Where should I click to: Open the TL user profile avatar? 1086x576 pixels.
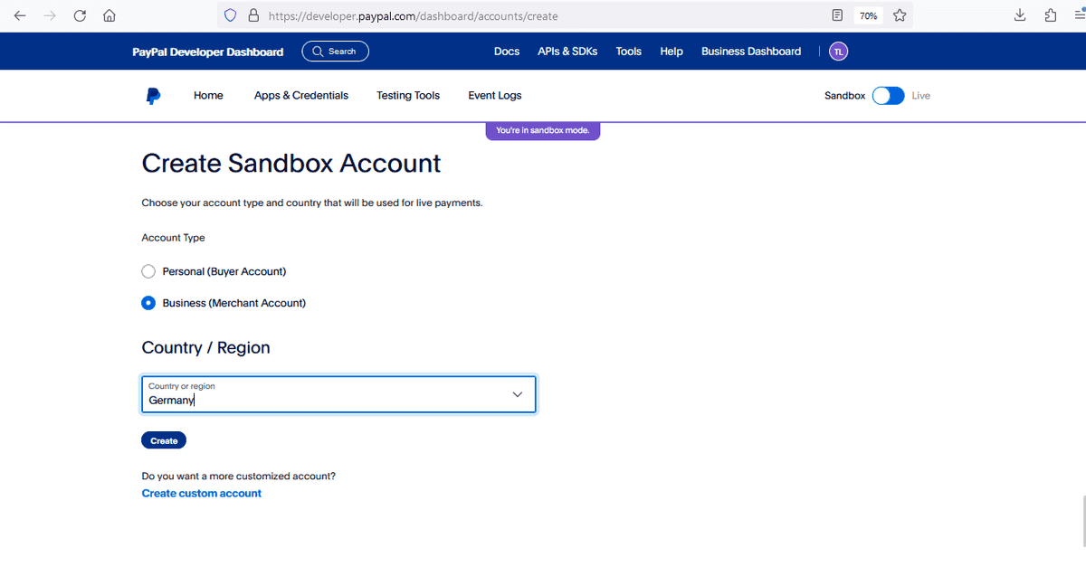coord(839,52)
